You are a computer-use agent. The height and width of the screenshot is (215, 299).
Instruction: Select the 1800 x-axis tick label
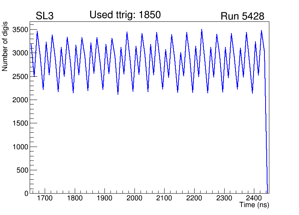[75, 198]
